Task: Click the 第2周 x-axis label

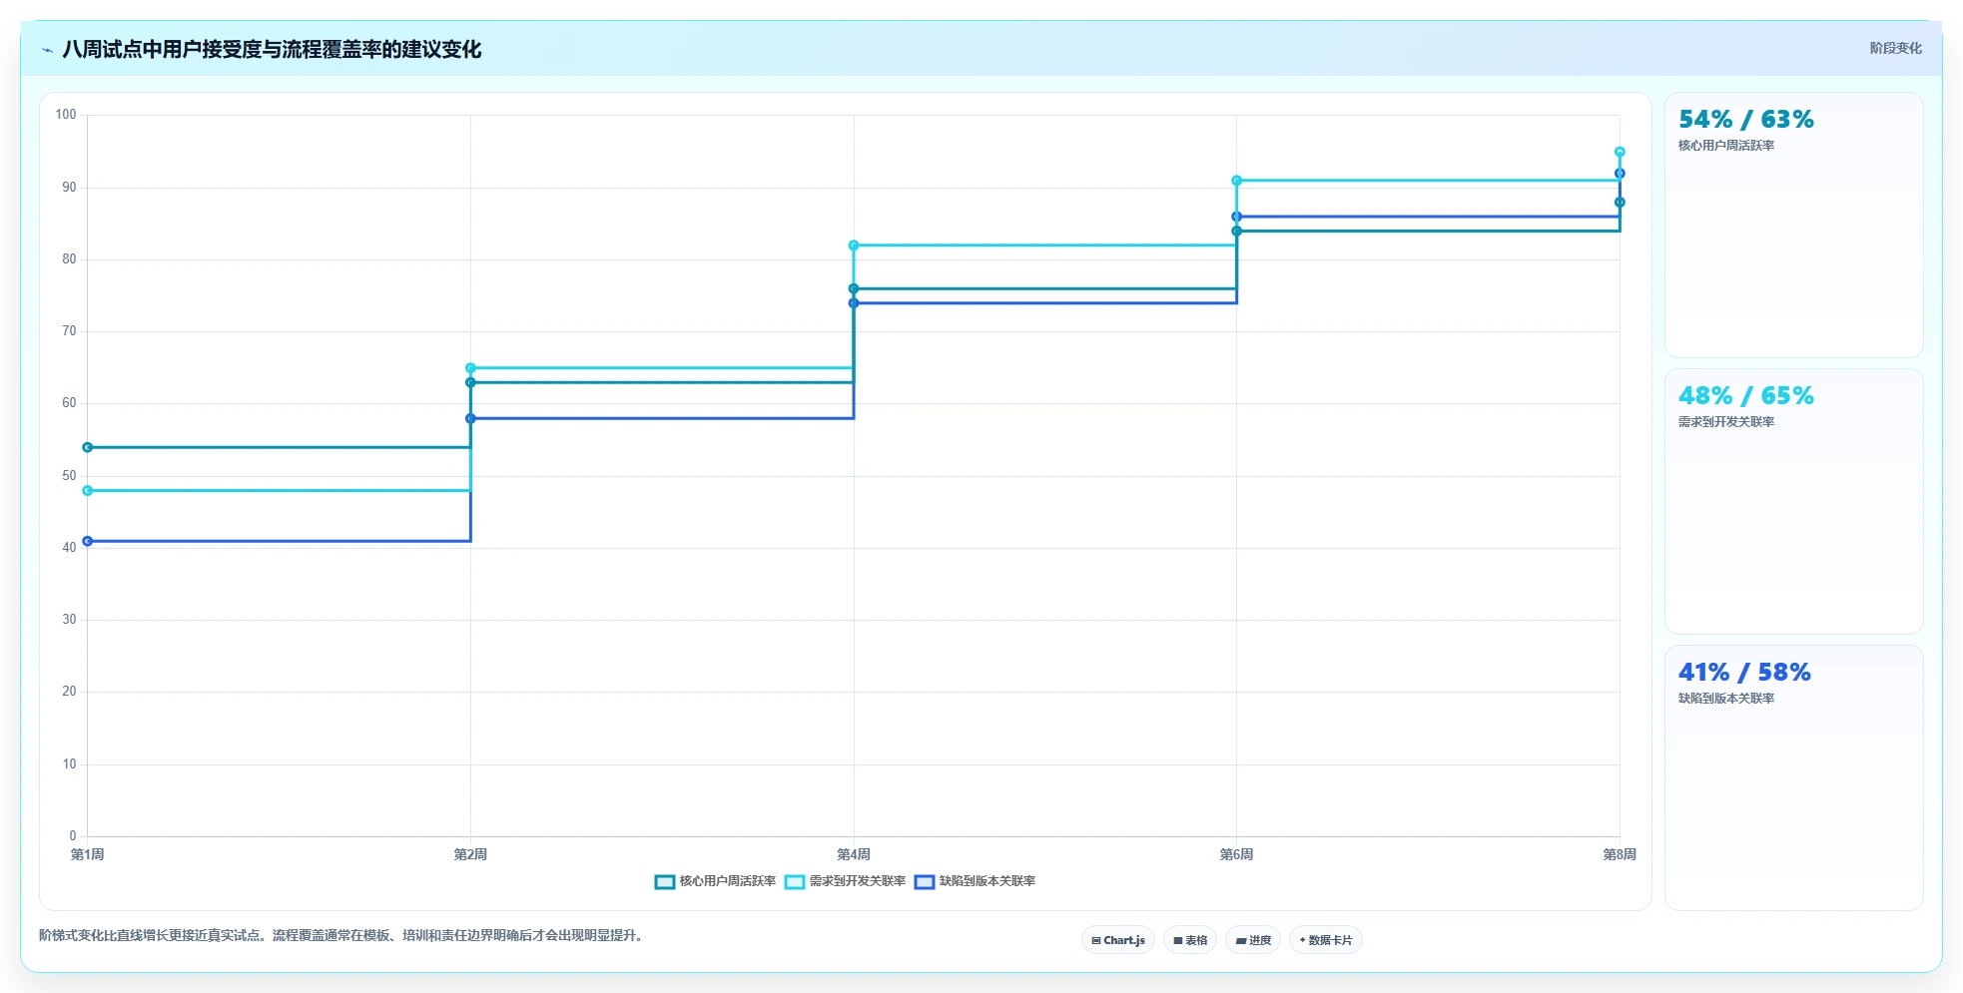Action: [470, 854]
